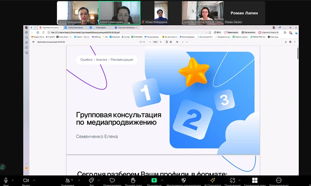Screen dimensions: 311x186
Task: Select Liudmila Gorlova video thumbnail
Action: 203,13
